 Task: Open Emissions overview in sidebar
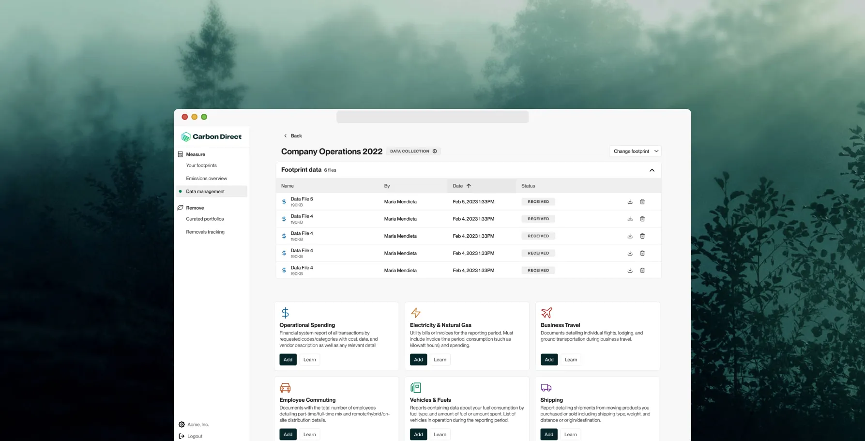point(207,179)
